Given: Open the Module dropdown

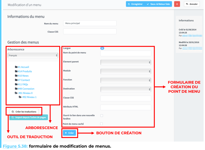Looking at the screenshot, I should click(x=126, y=71).
